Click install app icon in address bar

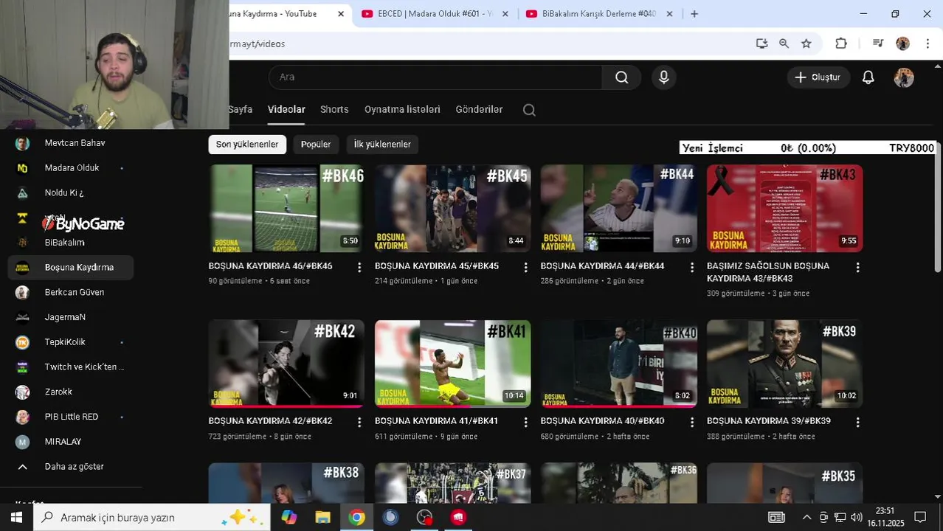(x=761, y=44)
